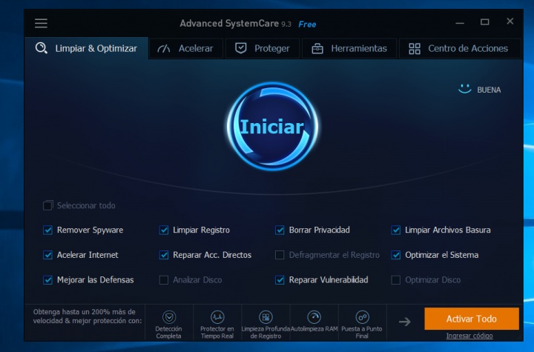Image resolution: width=534 pixels, height=352 pixels.
Task: Check the Seleccionar todo checkbox
Action: tap(47, 205)
